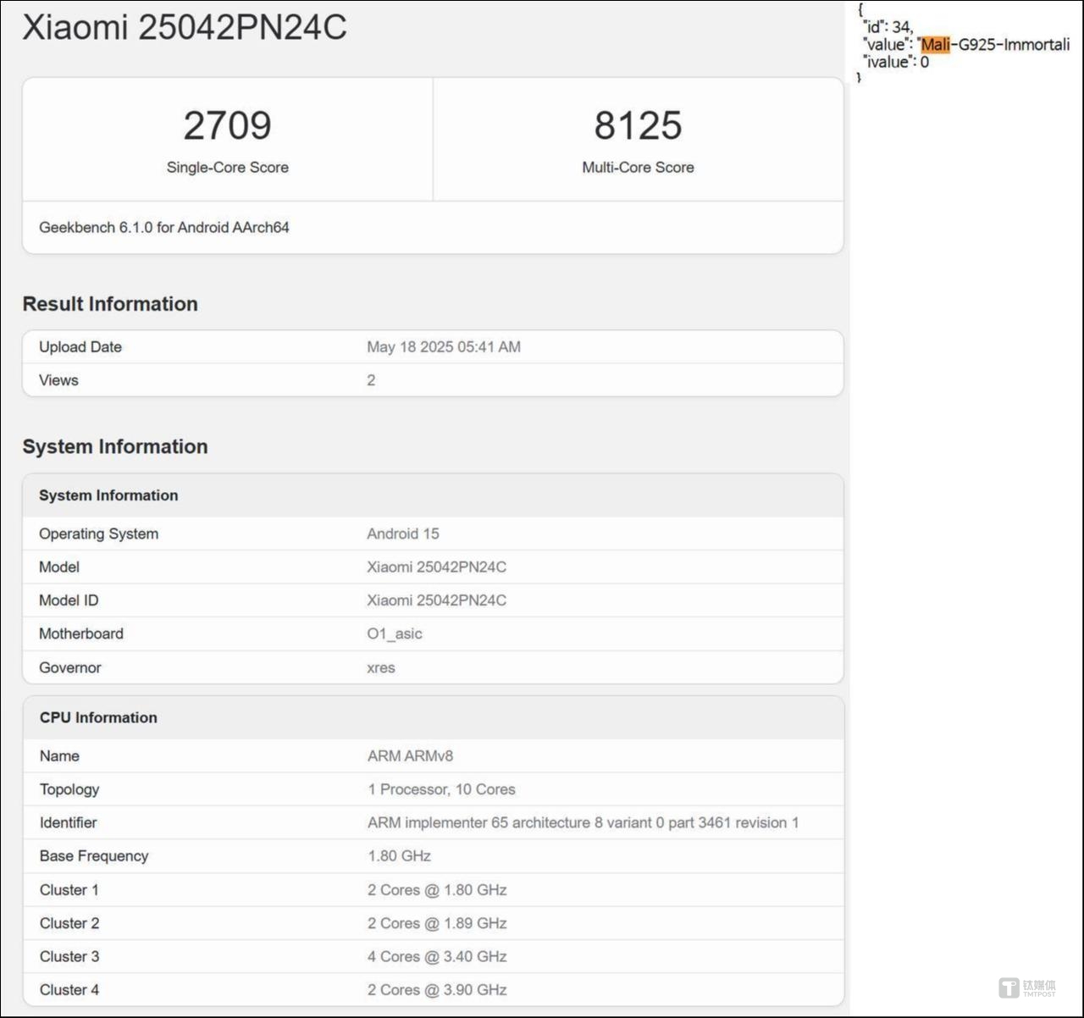1084x1018 pixels.
Task: Select the ARM ARMv8 name value
Action: 410,755
